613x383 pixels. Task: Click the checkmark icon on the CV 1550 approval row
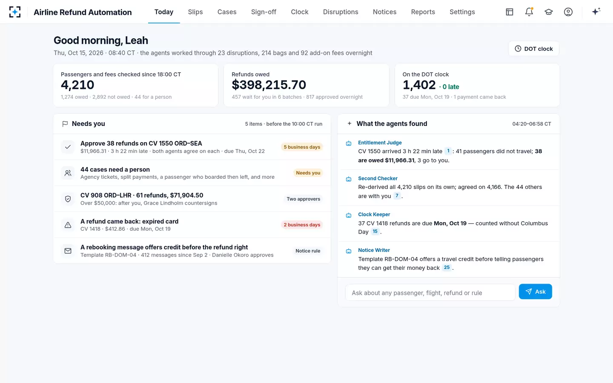(68, 147)
